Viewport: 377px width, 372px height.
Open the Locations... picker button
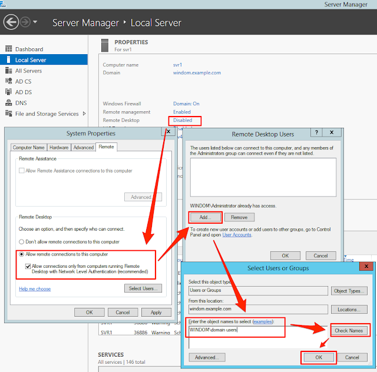(349, 310)
